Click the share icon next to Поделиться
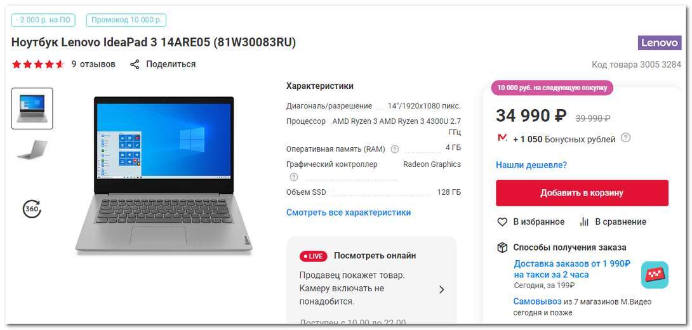The width and height of the screenshot is (692, 330). tap(135, 64)
